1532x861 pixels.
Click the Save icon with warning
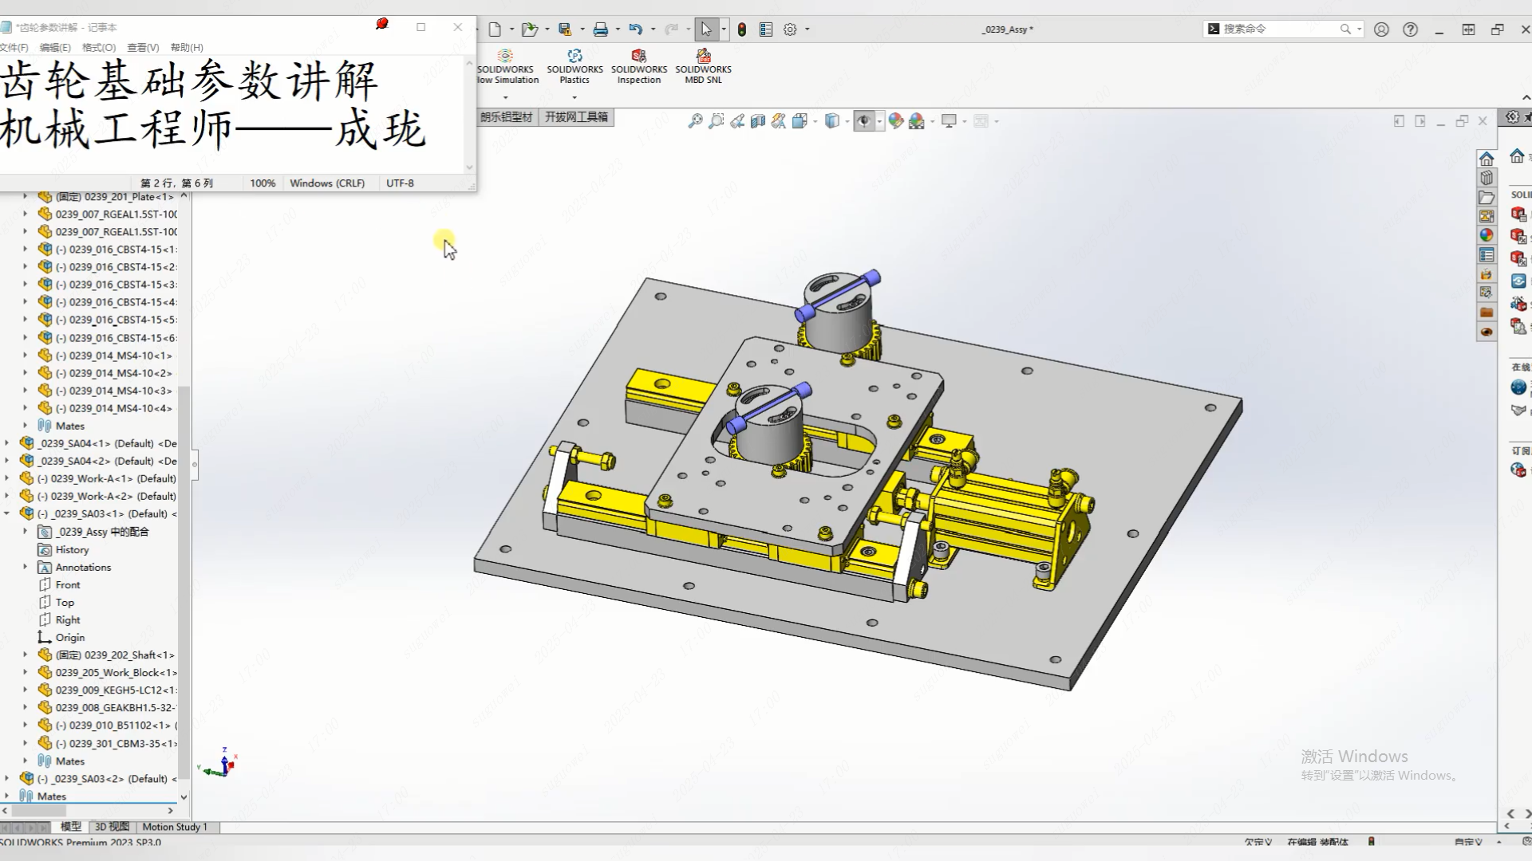click(565, 29)
